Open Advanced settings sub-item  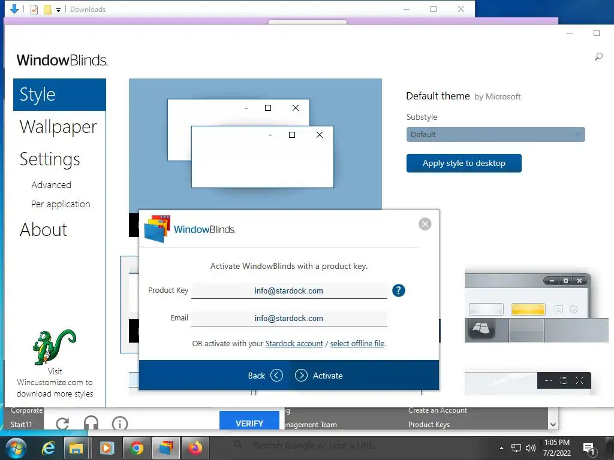52,184
